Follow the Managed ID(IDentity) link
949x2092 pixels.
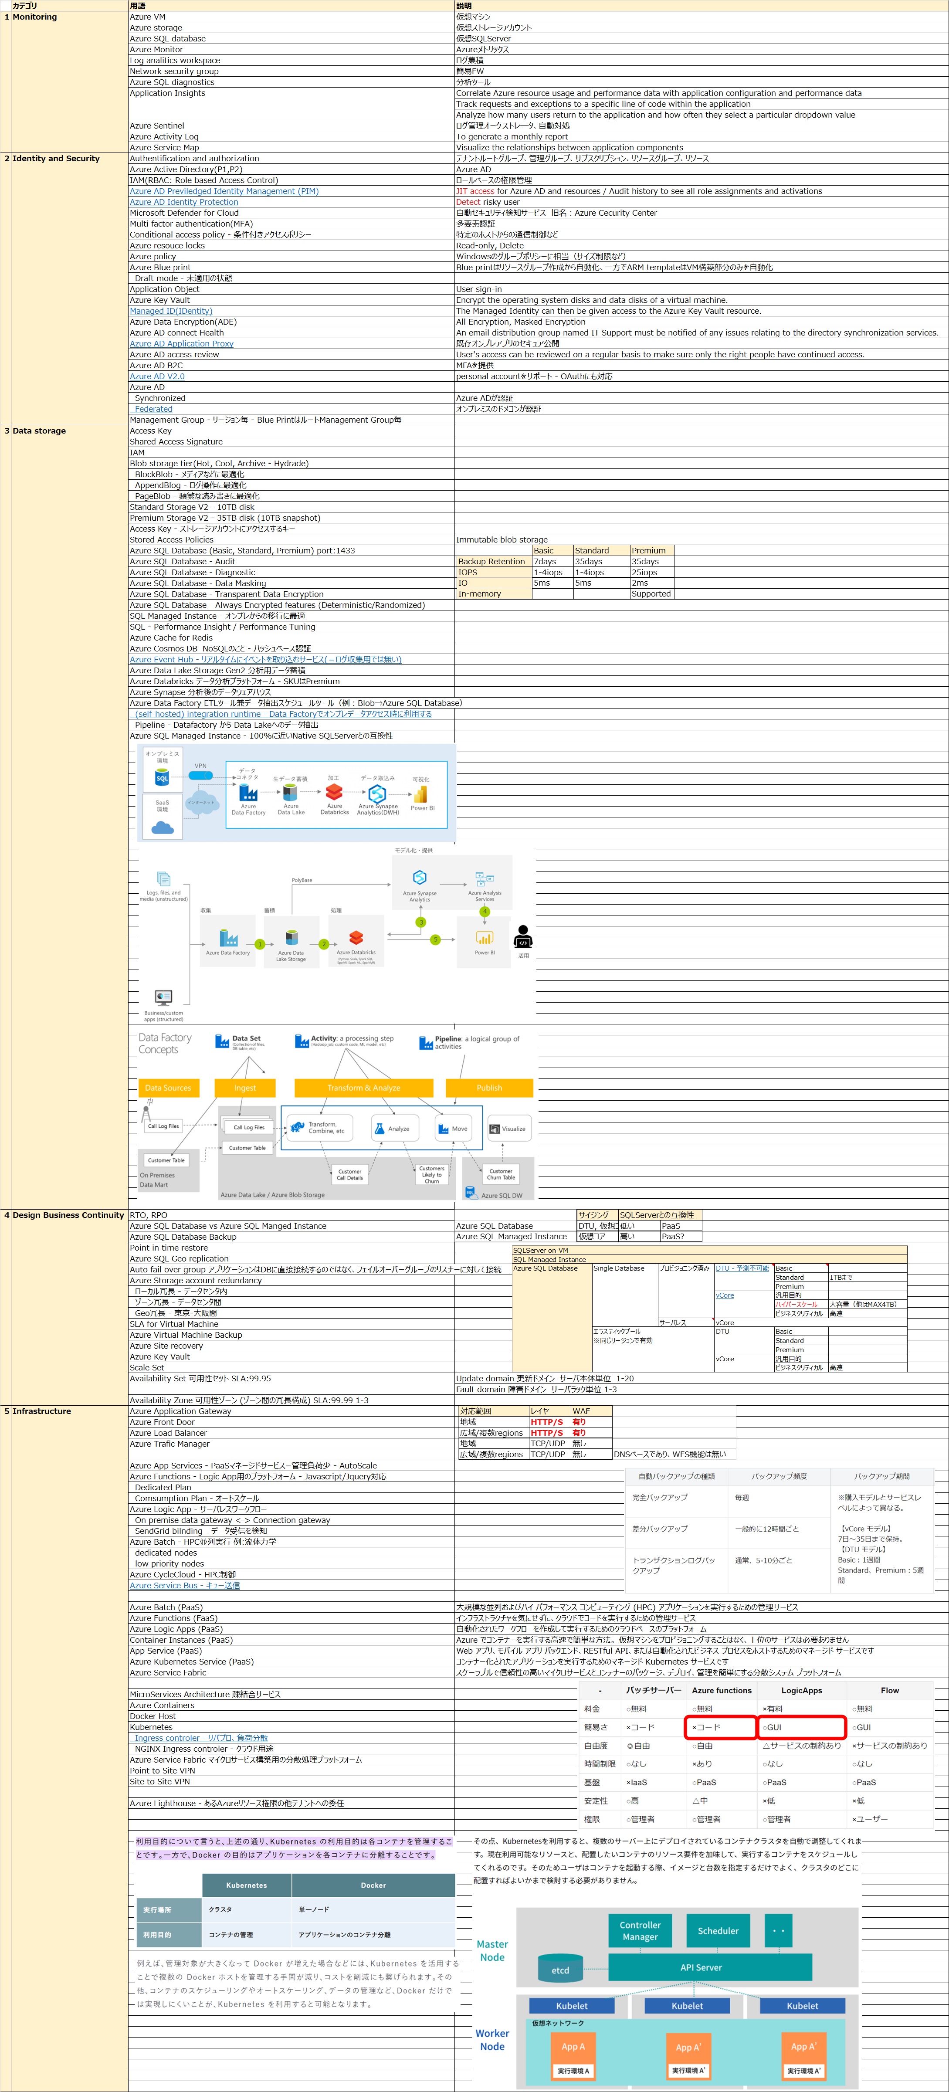coord(171,311)
